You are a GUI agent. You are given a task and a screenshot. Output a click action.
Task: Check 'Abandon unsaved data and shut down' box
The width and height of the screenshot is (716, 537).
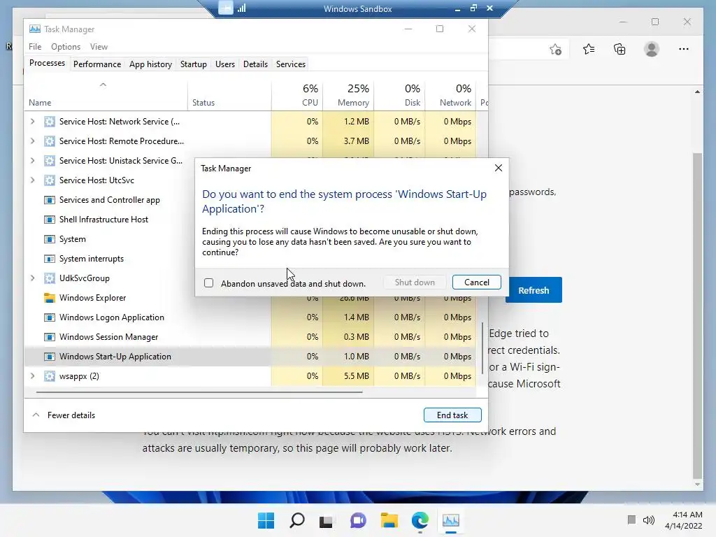[x=208, y=282]
